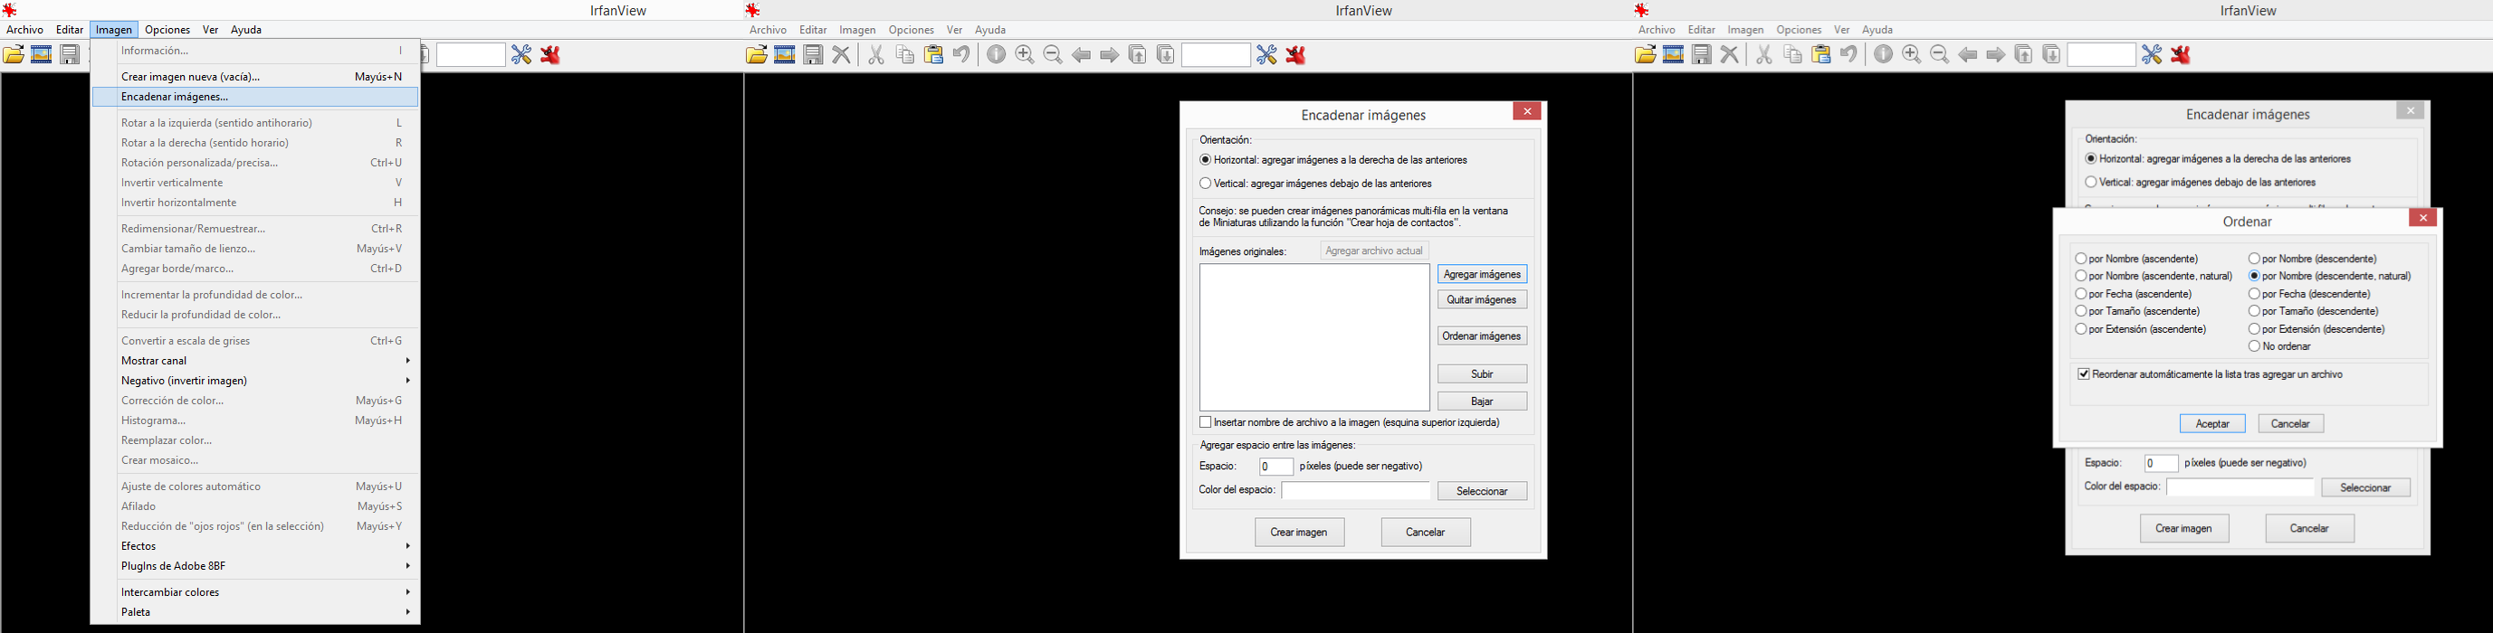Click the 'Información...' menu entry
The image size is (2493, 633).
[255, 51]
